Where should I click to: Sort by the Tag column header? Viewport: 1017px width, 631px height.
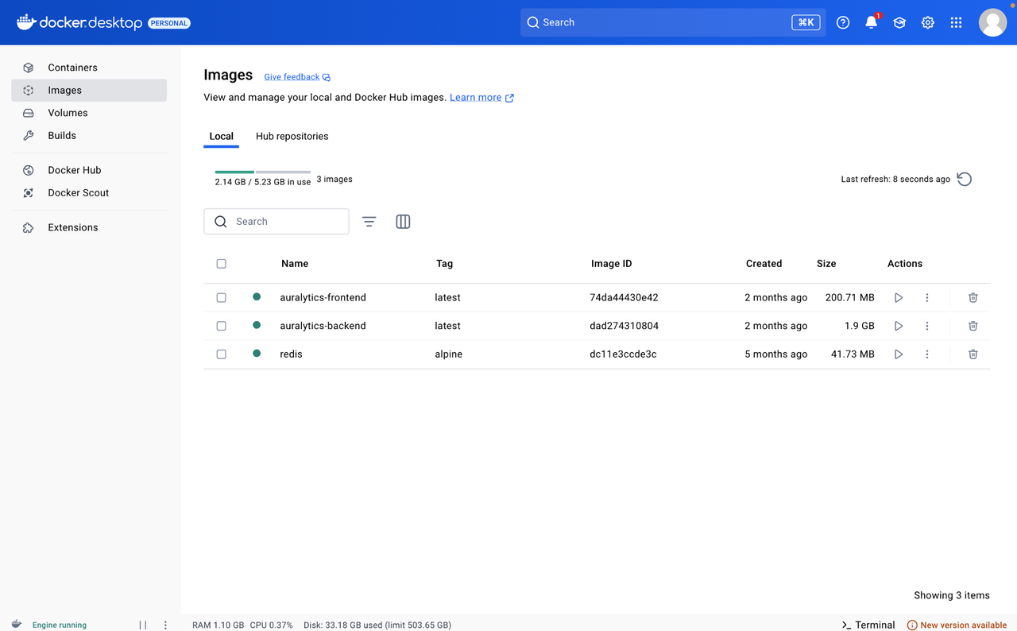(444, 264)
